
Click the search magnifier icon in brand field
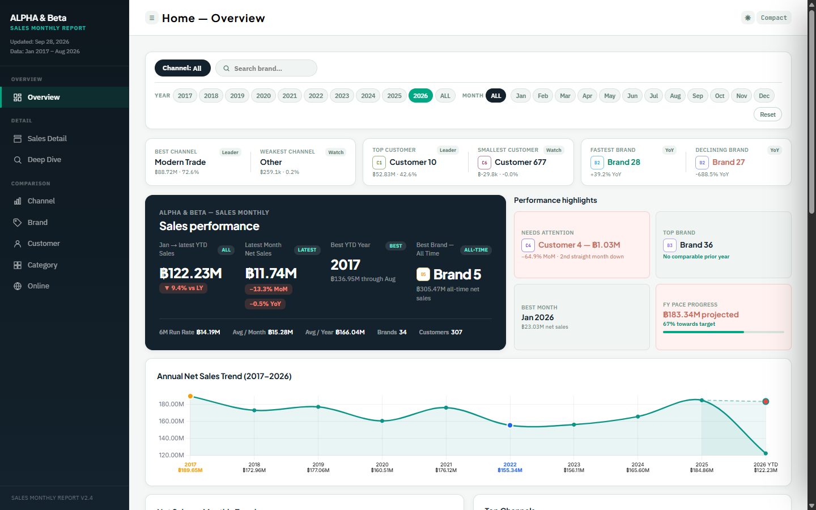[x=227, y=69]
